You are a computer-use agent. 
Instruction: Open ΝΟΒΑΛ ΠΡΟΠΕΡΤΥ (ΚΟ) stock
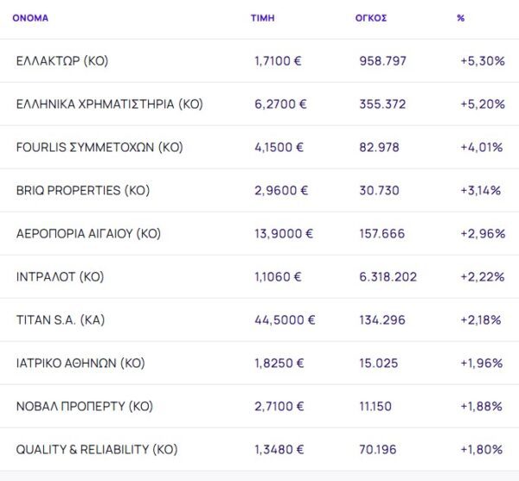coord(80,407)
